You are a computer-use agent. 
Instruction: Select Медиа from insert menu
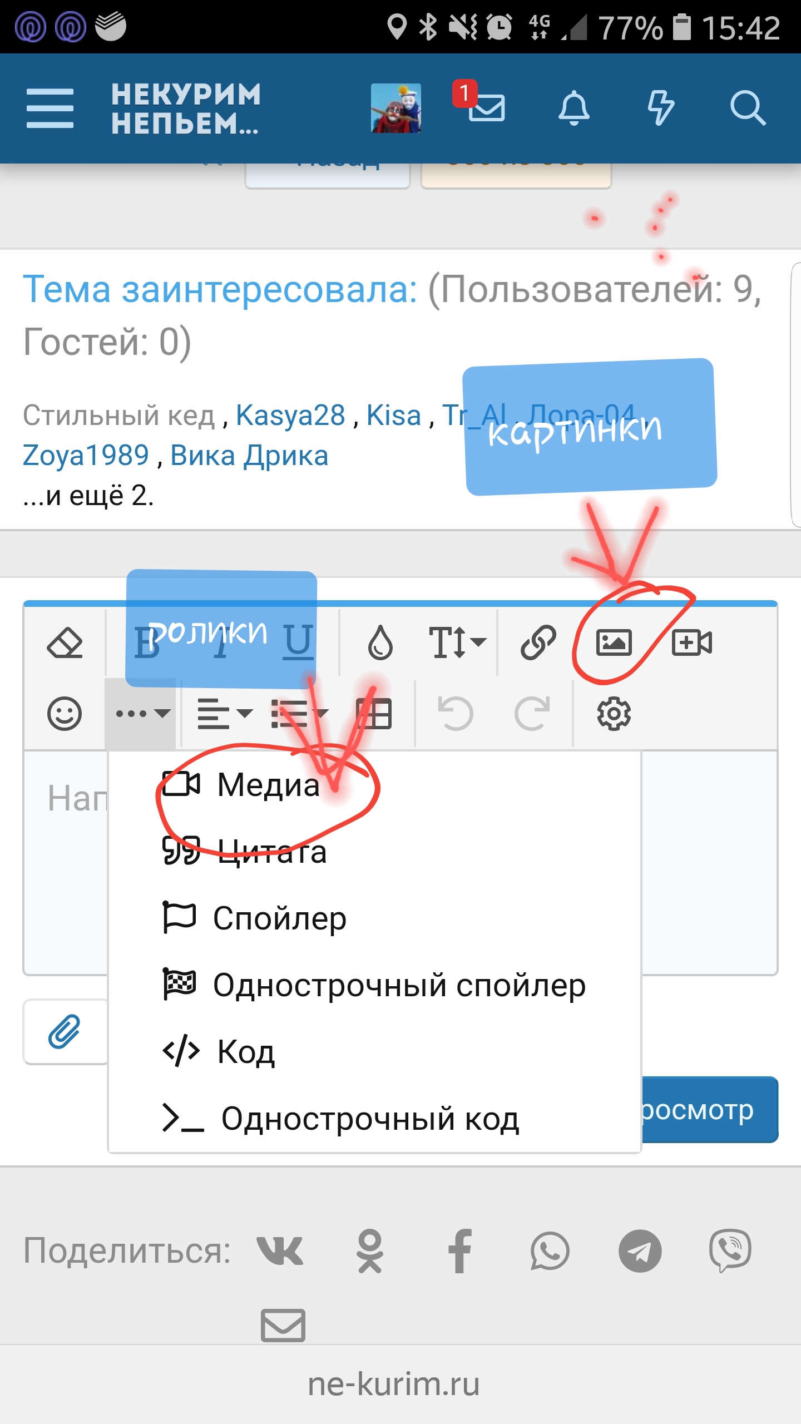click(374, 784)
